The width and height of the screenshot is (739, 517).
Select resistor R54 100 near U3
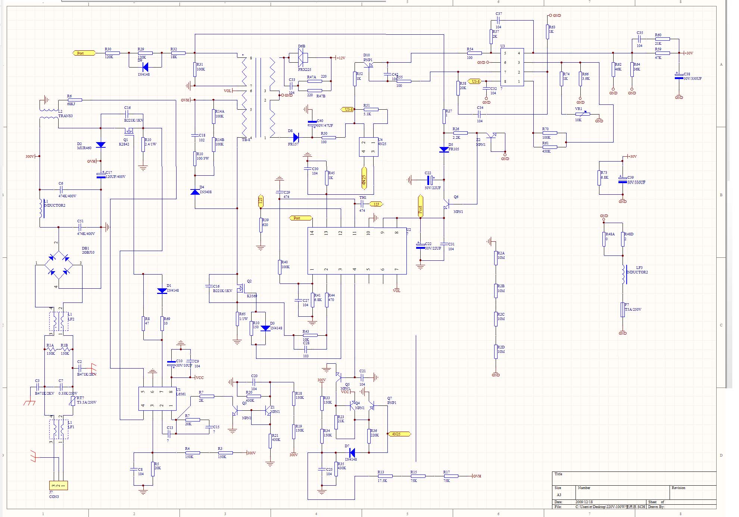[x=474, y=53]
